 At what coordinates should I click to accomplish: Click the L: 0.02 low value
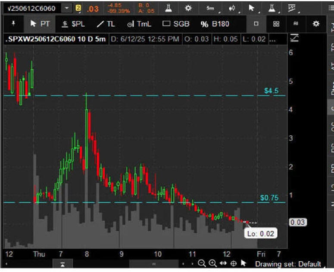254,39
